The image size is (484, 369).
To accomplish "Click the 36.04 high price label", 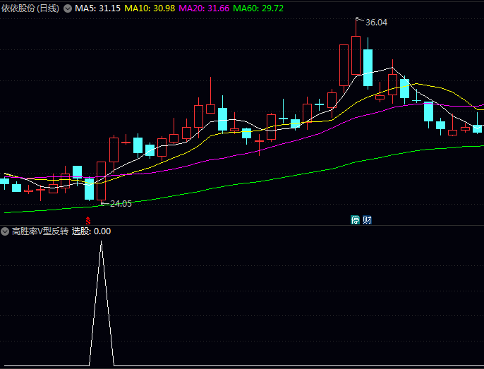I will [376, 23].
